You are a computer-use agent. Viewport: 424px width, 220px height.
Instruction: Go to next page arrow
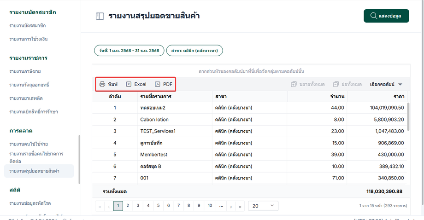coord(231,207)
